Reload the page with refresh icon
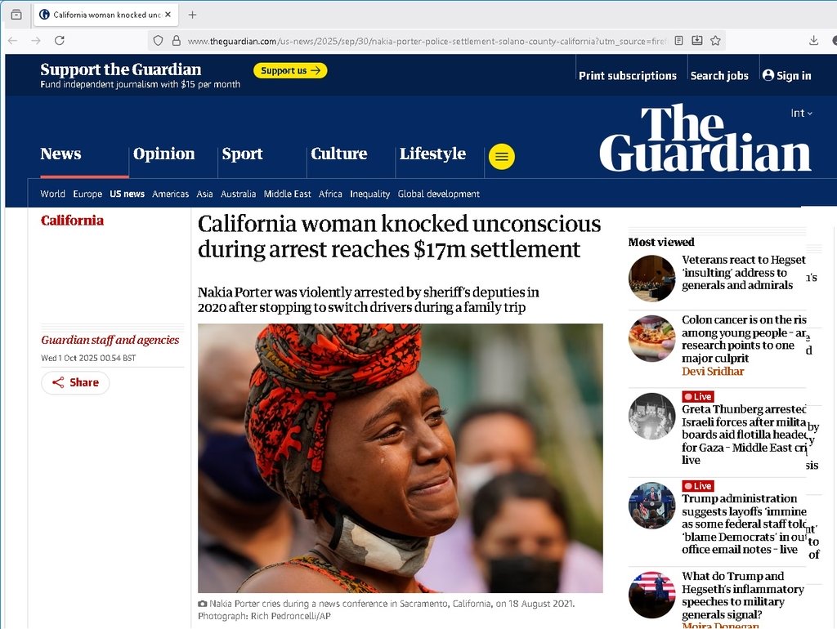The width and height of the screenshot is (837, 629). pyautogui.click(x=60, y=41)
